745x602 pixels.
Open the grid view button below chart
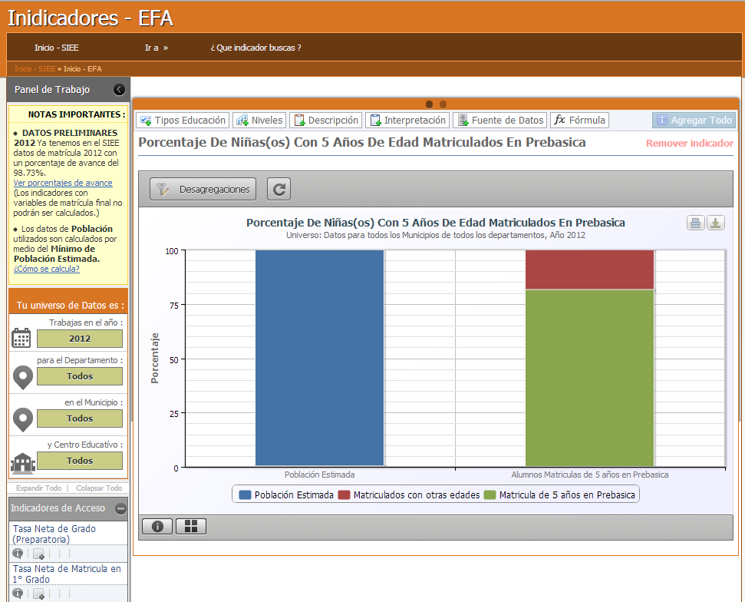[x=191, y=526]
